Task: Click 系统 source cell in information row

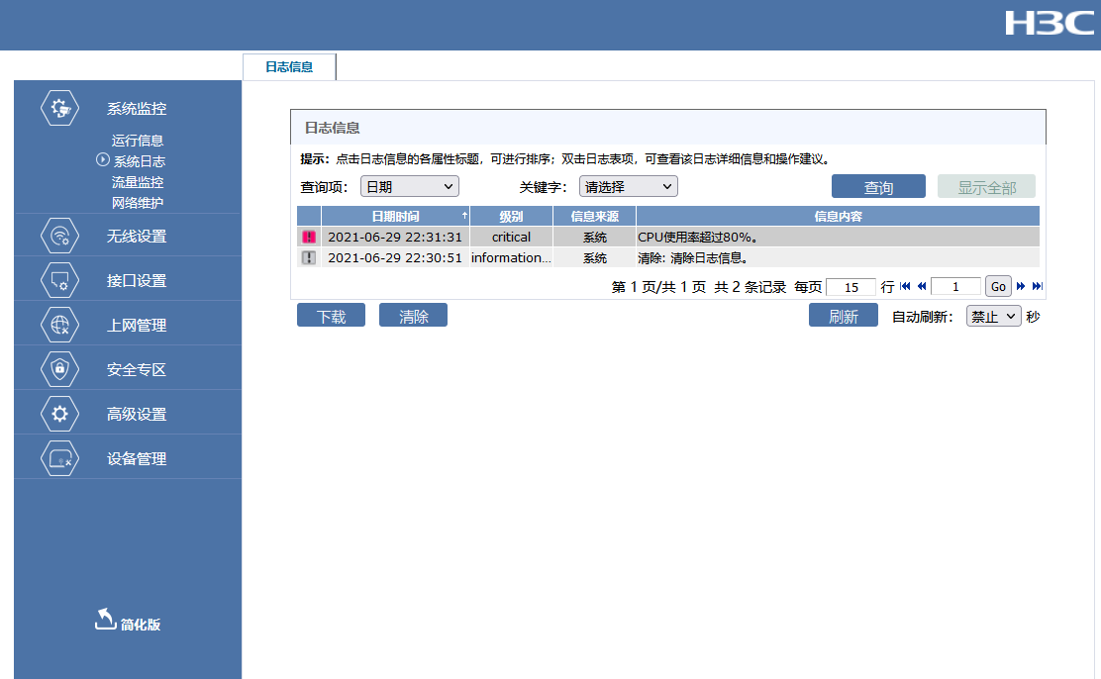Action: (x=595, y=257)
